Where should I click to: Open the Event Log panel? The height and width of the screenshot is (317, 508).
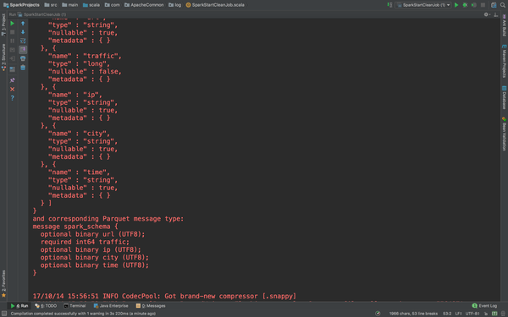tap(484, 306)
